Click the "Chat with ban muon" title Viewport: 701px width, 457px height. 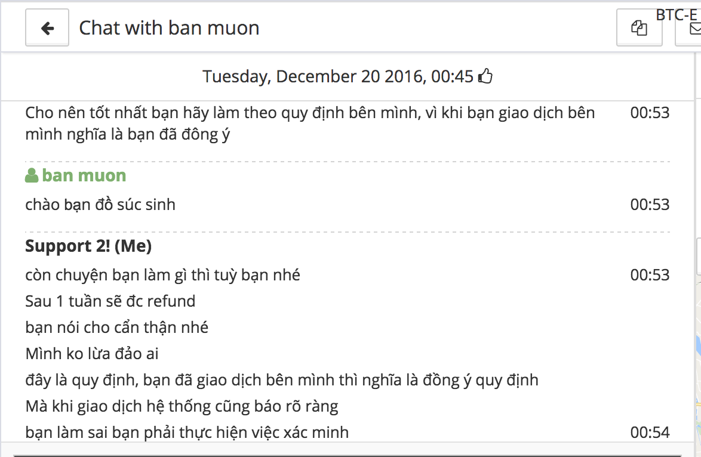click(169, 28)
